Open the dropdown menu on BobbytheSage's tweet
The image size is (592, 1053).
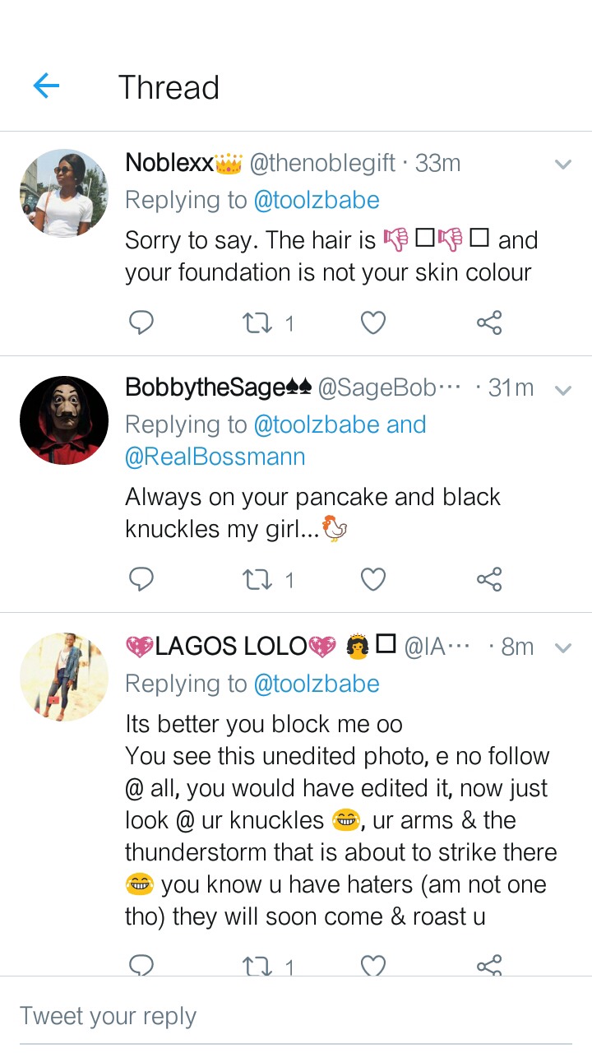click(x=562, y=391)
